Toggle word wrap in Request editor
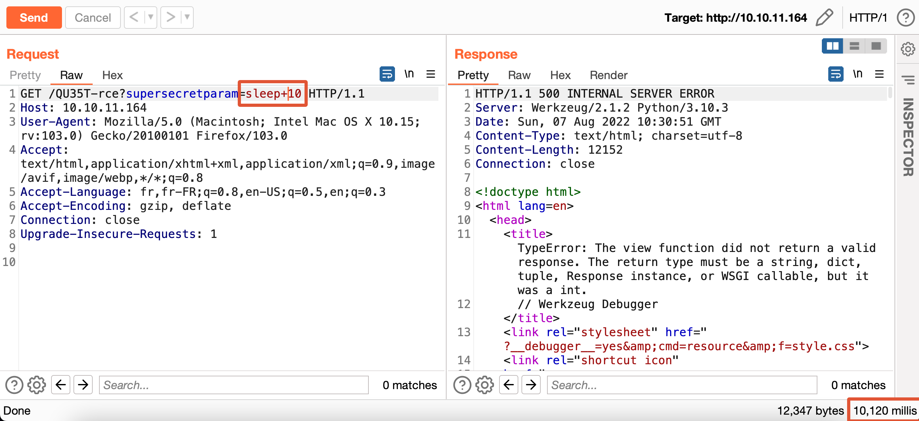This screenshot has width=919, height=421. pos(387,74)
